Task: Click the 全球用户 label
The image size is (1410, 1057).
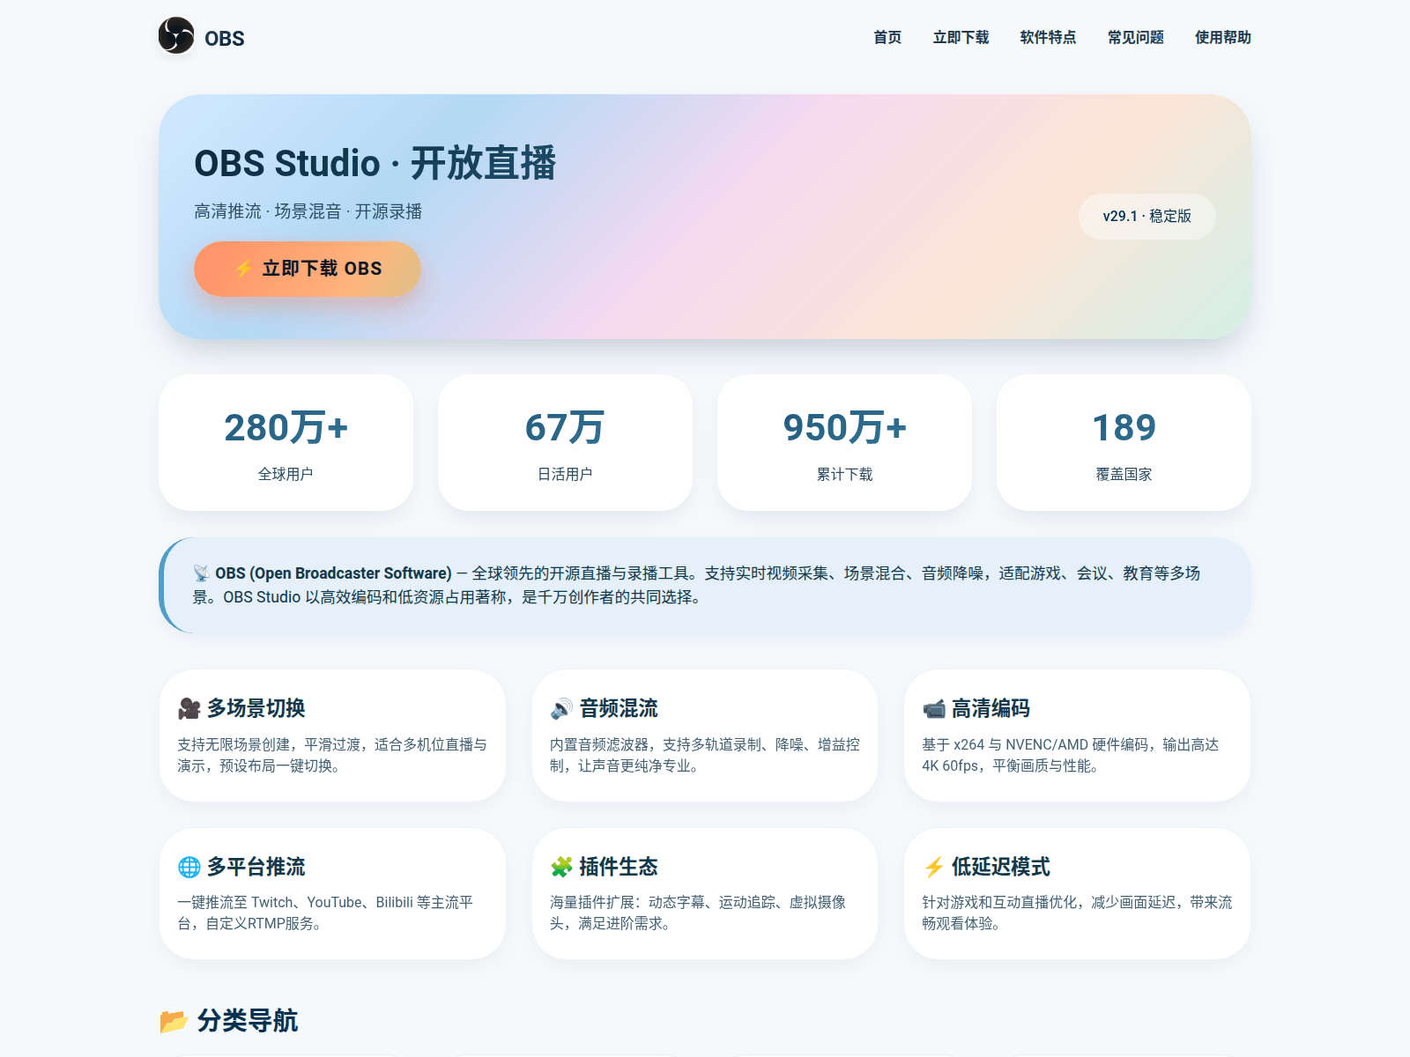Action: coord(286,474)
